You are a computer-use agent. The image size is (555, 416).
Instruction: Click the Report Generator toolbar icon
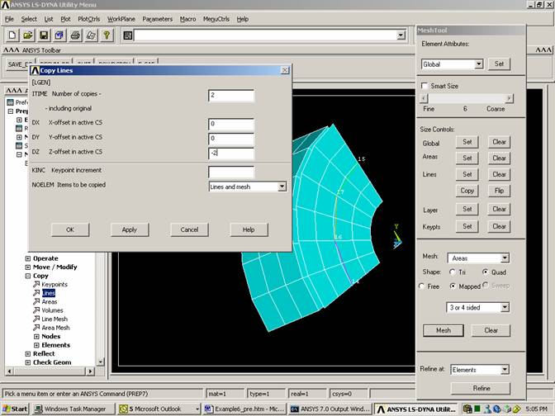pyautogui.click(x=90, y=35)
